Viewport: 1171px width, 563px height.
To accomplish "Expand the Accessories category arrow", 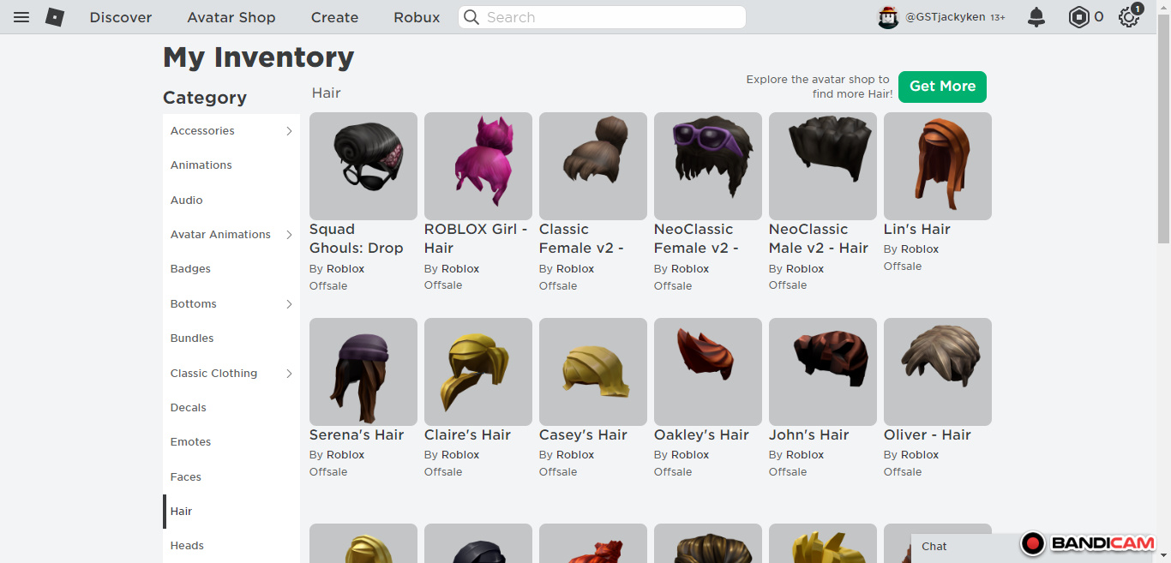I will coord(289,131).
